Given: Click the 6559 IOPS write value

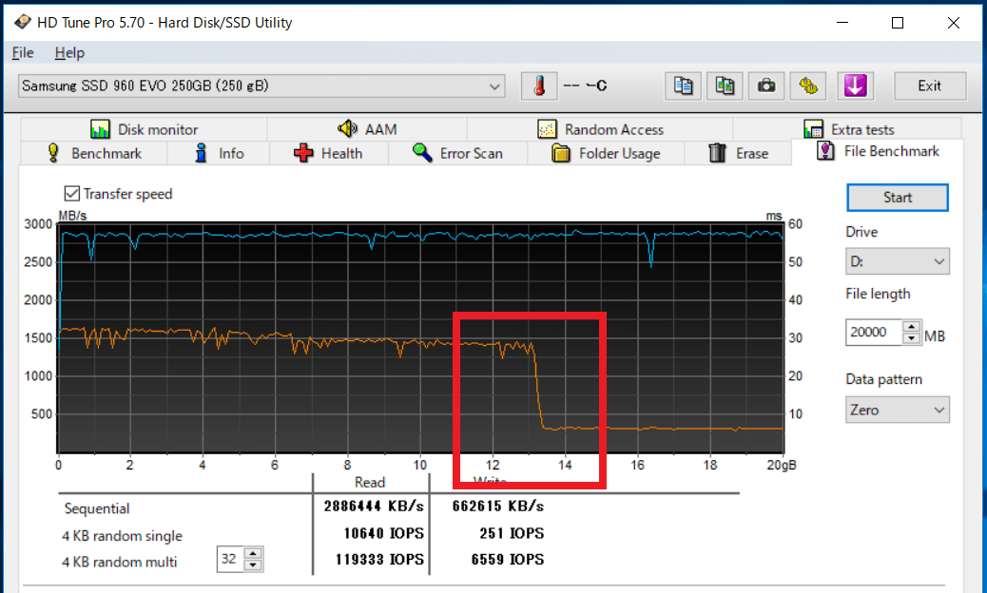Looking at the screenshot, I should (508, 560).
